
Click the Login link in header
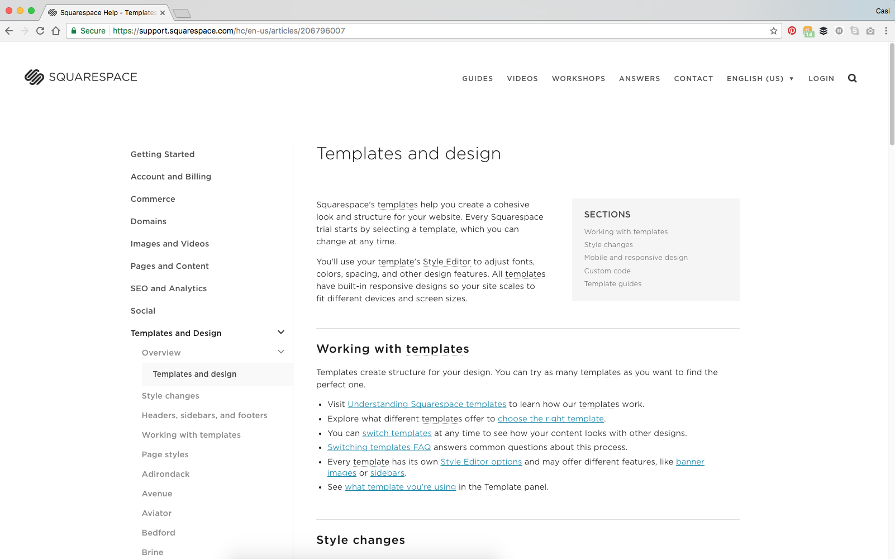coord(821,79)
